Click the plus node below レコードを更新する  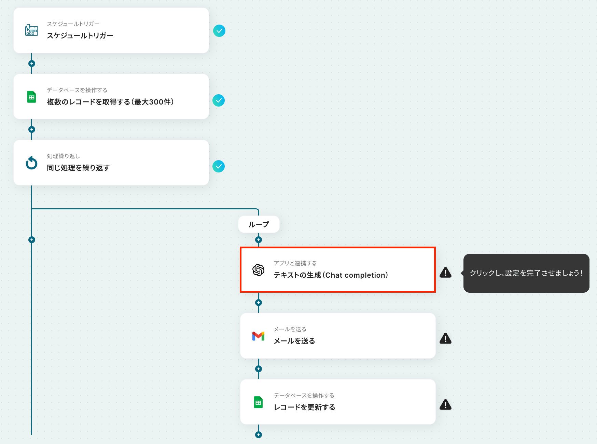click(x=259, y=435)
